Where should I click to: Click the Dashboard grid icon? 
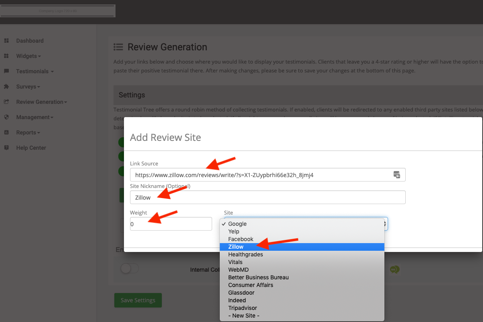[x=6, y=41]
